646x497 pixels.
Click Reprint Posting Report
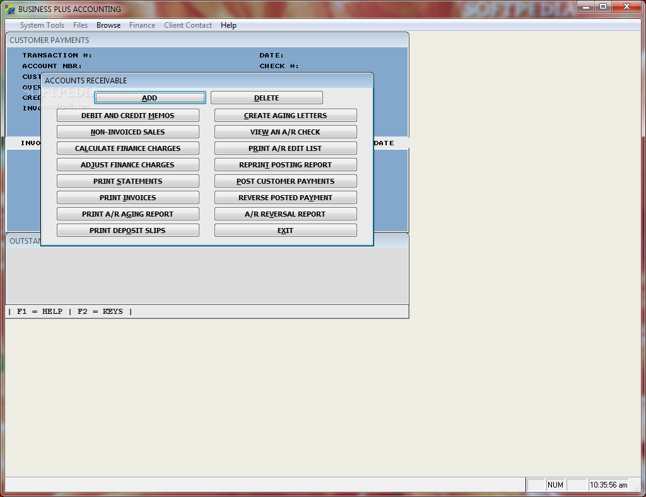click(x=286, y=165)
